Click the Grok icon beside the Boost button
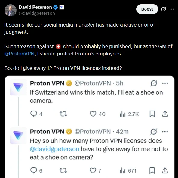This screenshot has width=178, height=178. tap(164, 9)
